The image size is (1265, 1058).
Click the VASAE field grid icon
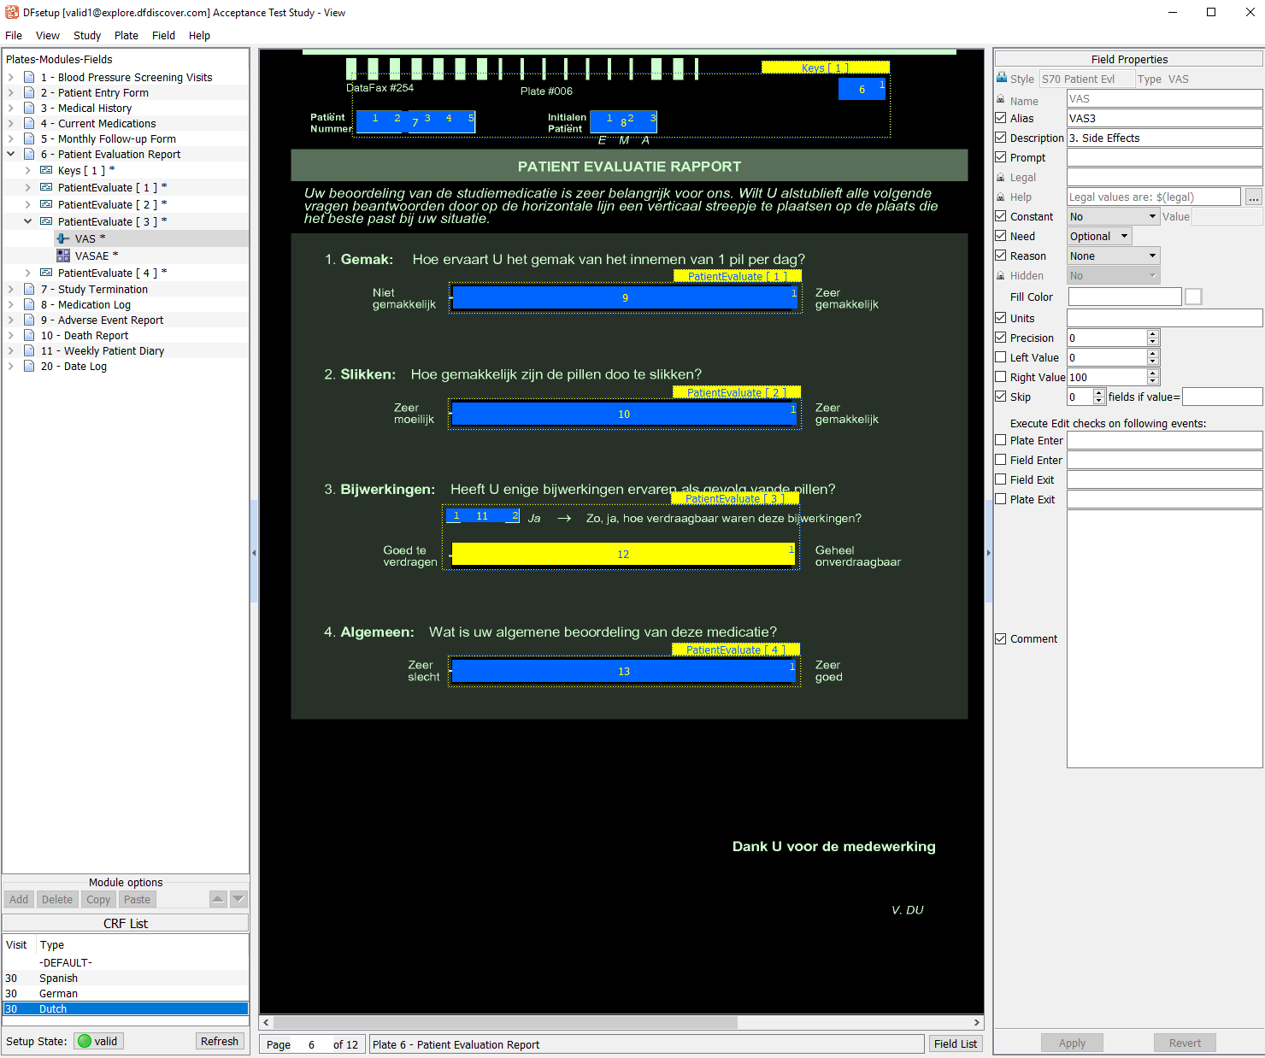tap(63, 256)
